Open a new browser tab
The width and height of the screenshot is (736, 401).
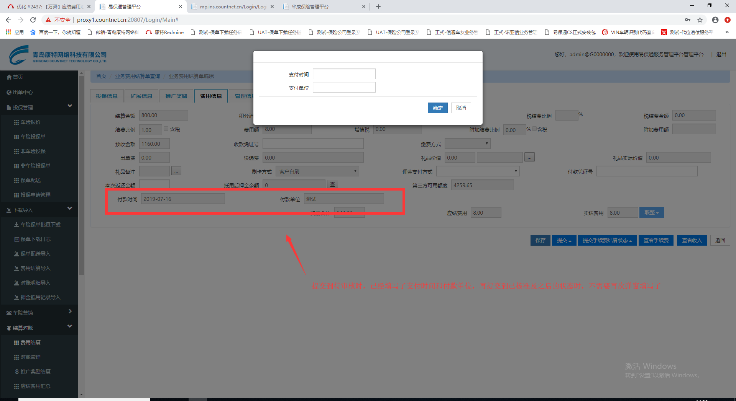coord(378,7)
